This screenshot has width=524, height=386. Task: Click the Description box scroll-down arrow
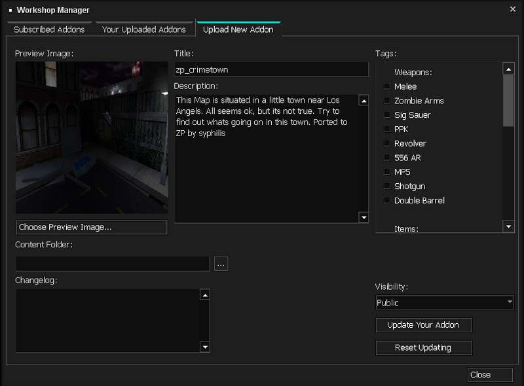(364, 217)
